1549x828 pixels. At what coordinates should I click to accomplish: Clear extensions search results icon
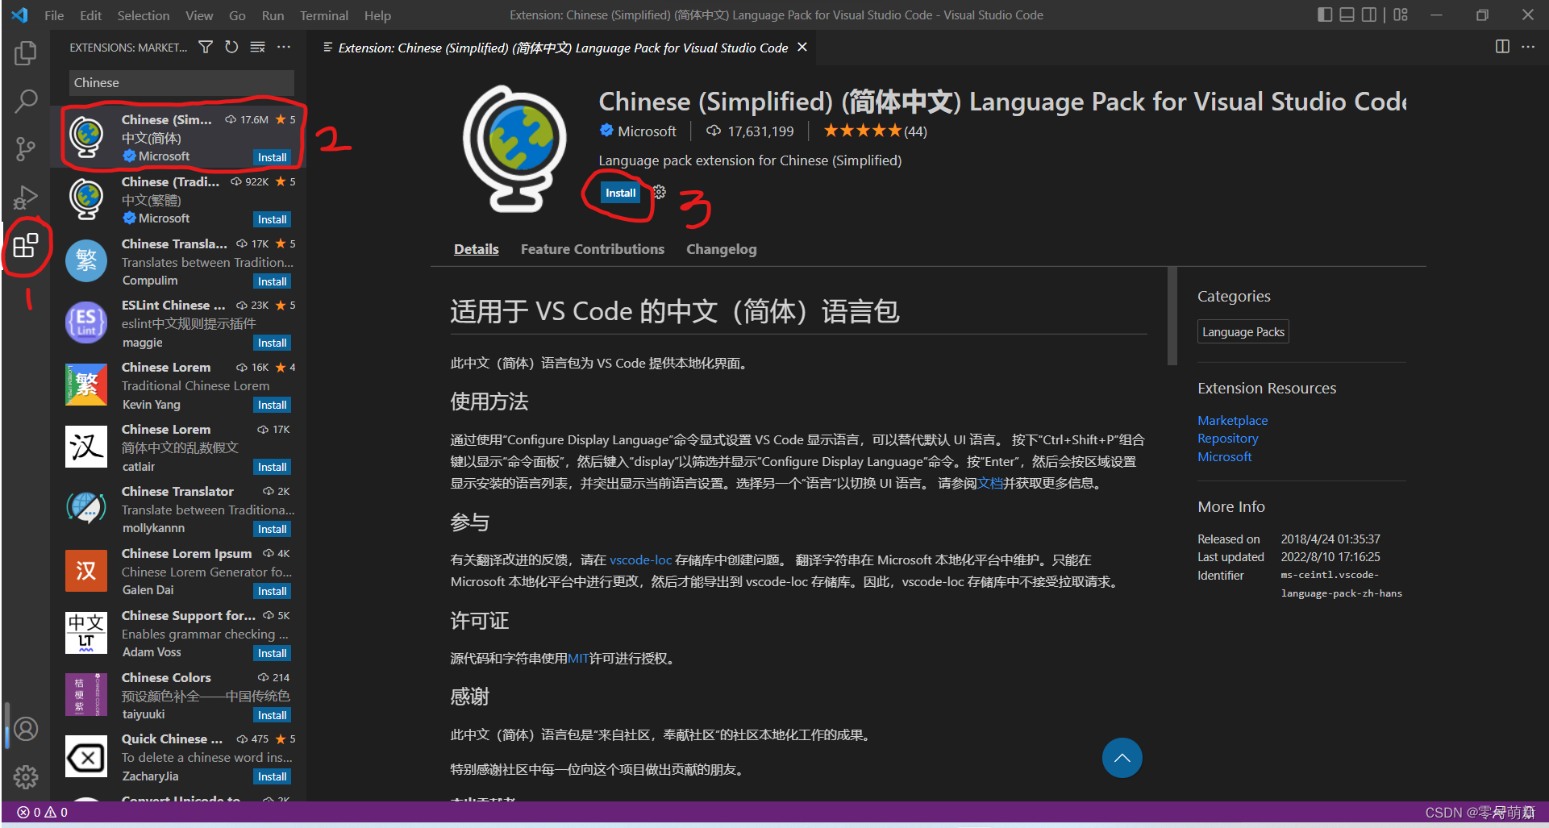[x=257, y=48]
